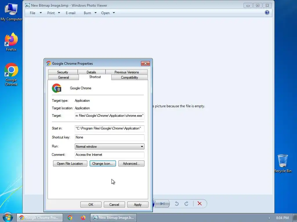This screenshot has height=222, width=297.
Task: Open Advanced shortcut settings
Action: (x=131, y=164)
